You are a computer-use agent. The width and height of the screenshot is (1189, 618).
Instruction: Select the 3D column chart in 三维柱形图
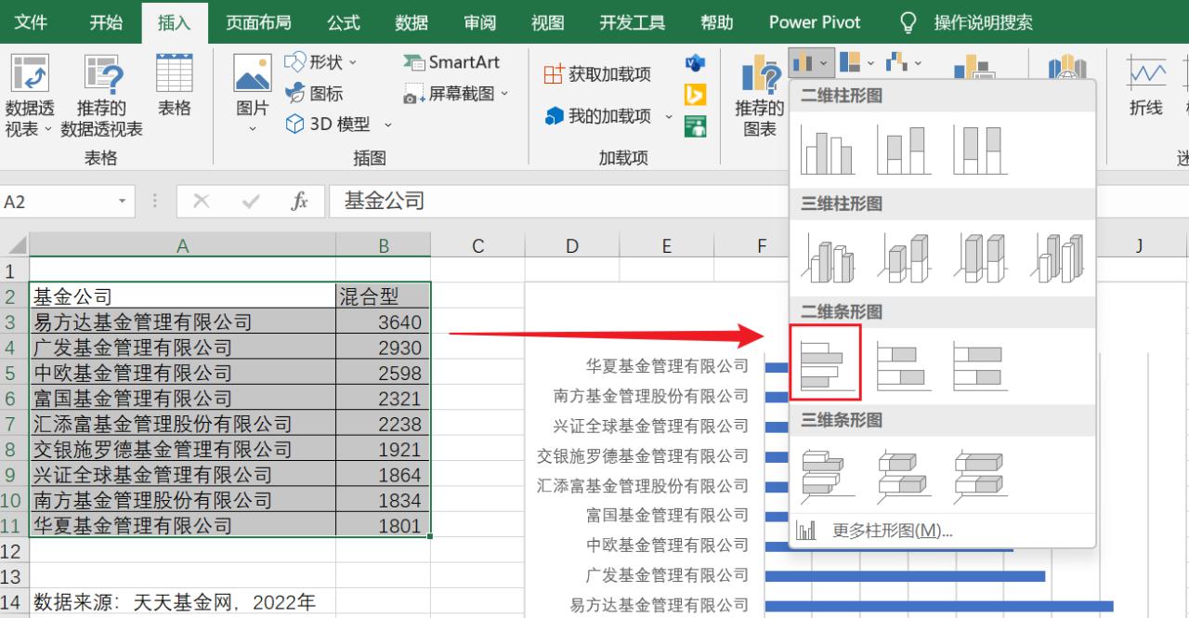click(1056, 257)
